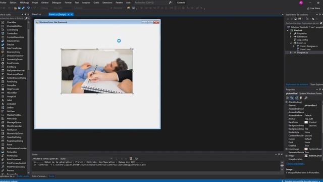Click the Undo toolbar icon
This screenshot has width=323, height=182.
coord(28,8)
